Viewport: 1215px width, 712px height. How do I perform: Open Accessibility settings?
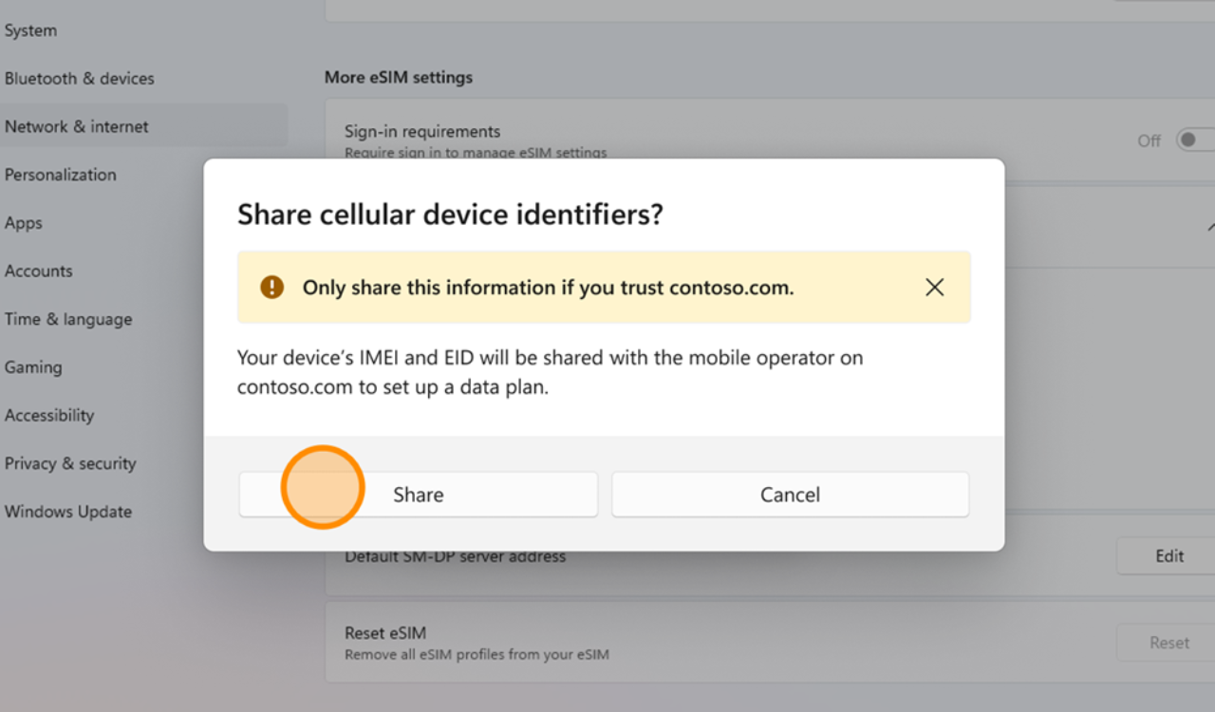point(49,415)
